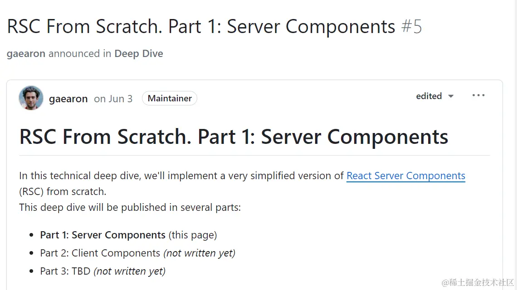This screenshot has width=517, height=290.
Task: Click the 'on Jun 3' timestamp
Action: 113,99
